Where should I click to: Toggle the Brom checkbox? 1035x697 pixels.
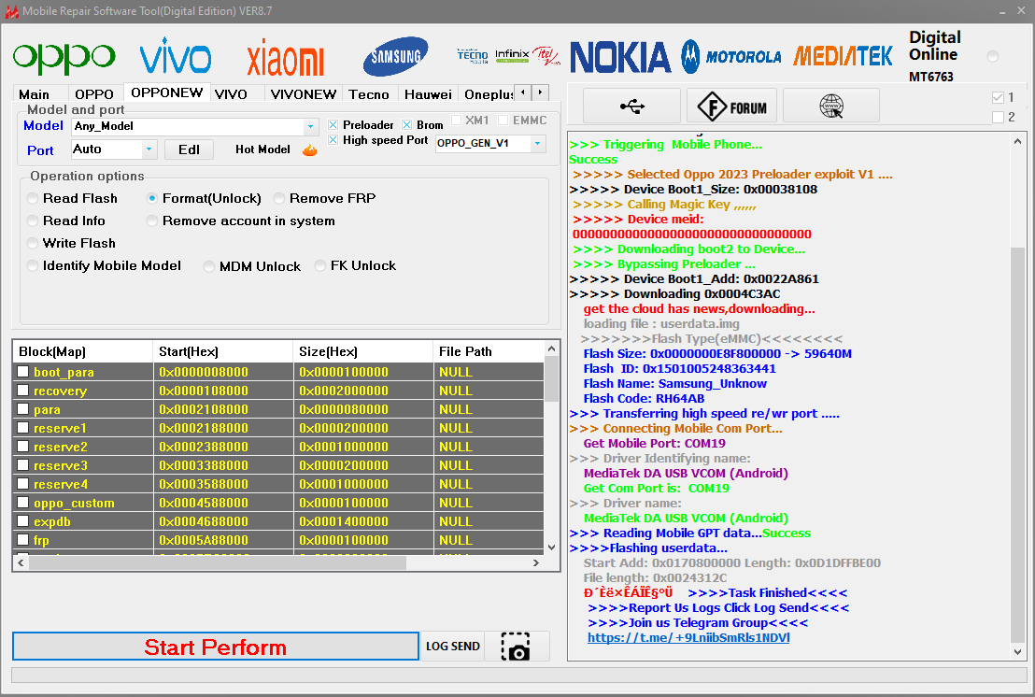(x=407, y=125)
